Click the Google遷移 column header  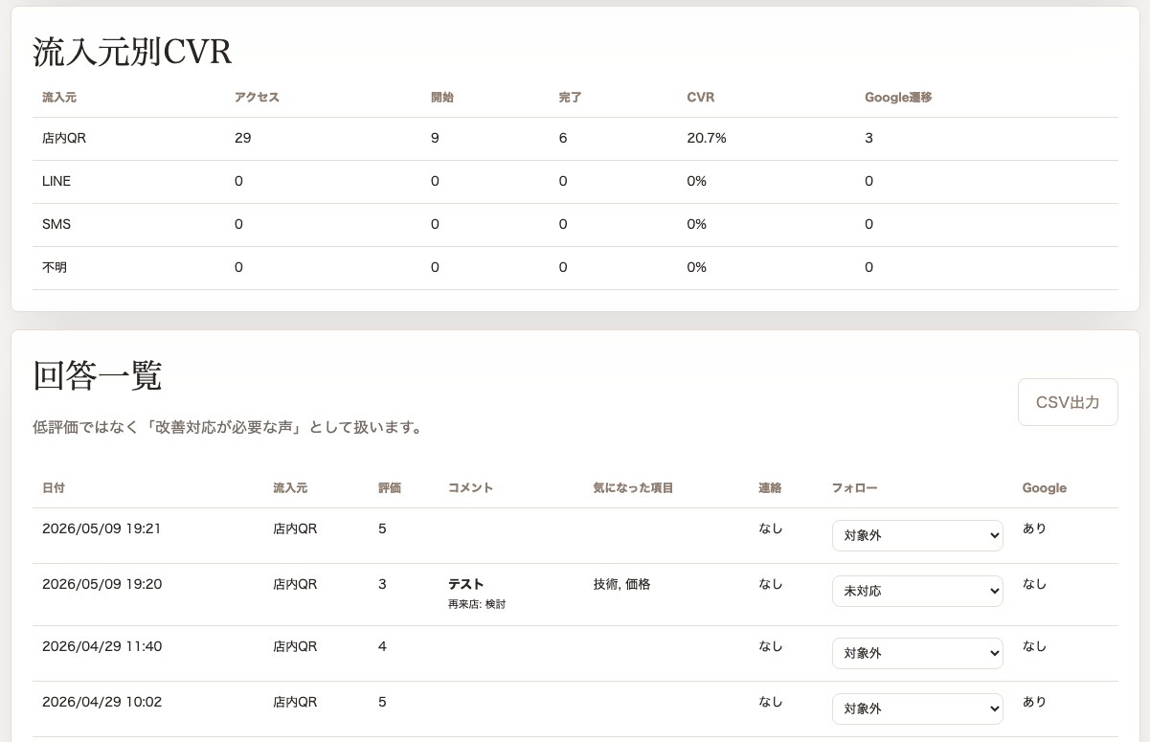tap(898, 98)
